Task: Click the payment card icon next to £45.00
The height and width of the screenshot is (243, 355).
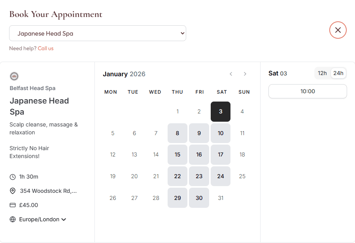Action: (x=12, y=205)
